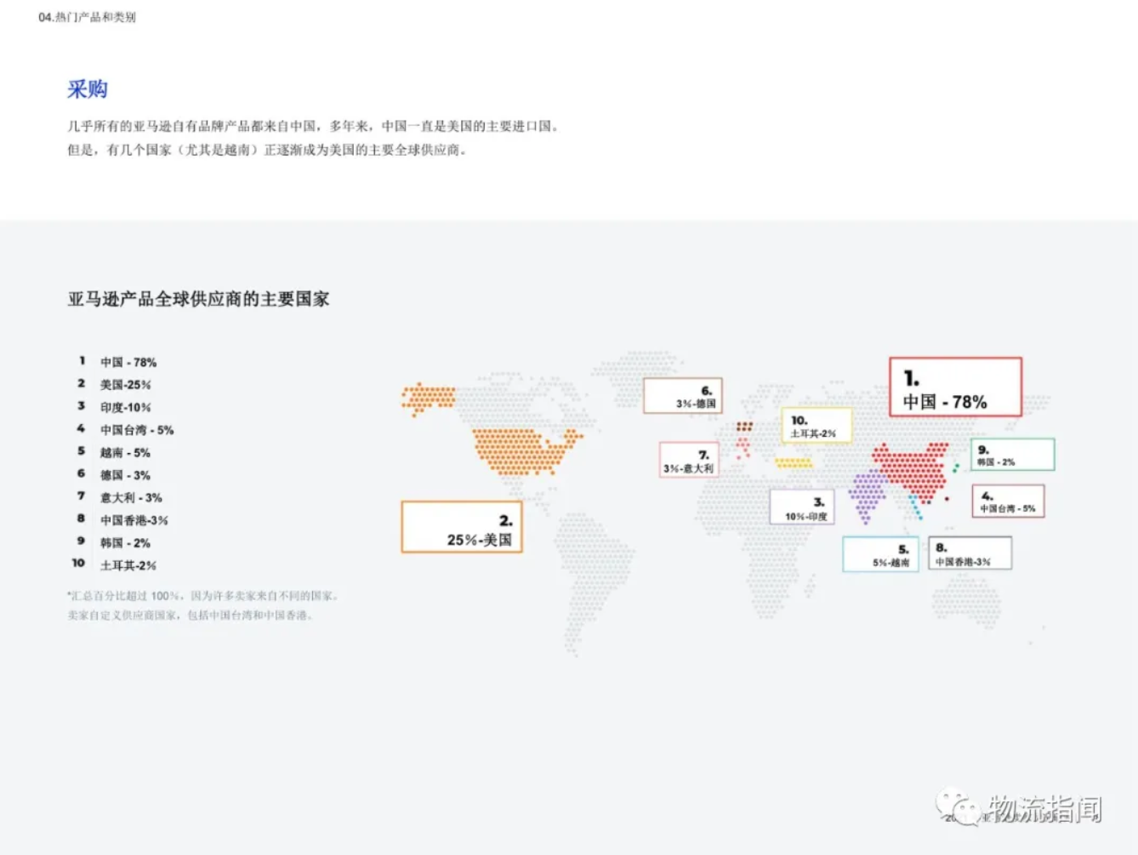Select list entry '韩国 - 2%'

pos(125,542)
